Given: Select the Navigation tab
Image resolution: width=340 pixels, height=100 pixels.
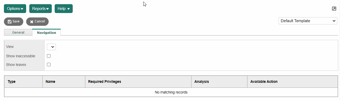Looking at the screenshot, I should (47, 33).
